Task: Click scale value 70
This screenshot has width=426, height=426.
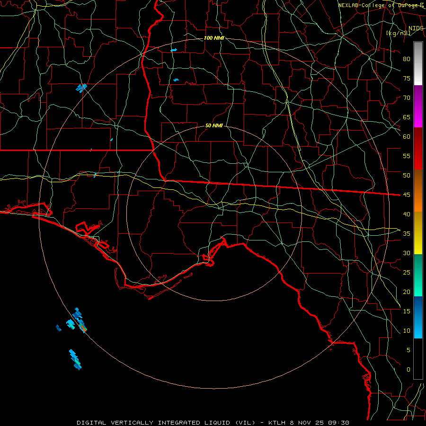Action: (x=407, y=98)
